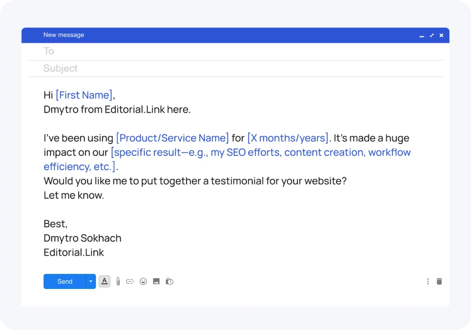
Task: Minimize the New message window
Action: click(x=422, y=35)
